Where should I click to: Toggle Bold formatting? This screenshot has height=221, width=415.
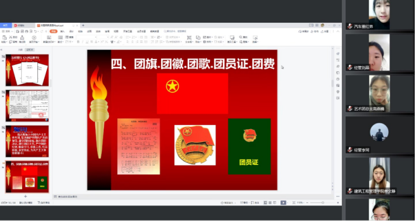78,42
